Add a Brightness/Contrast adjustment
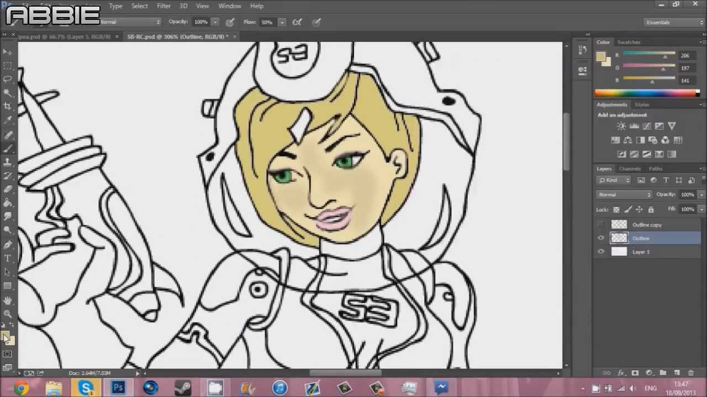This screenshot has width=707, height=397. point(621,126)
